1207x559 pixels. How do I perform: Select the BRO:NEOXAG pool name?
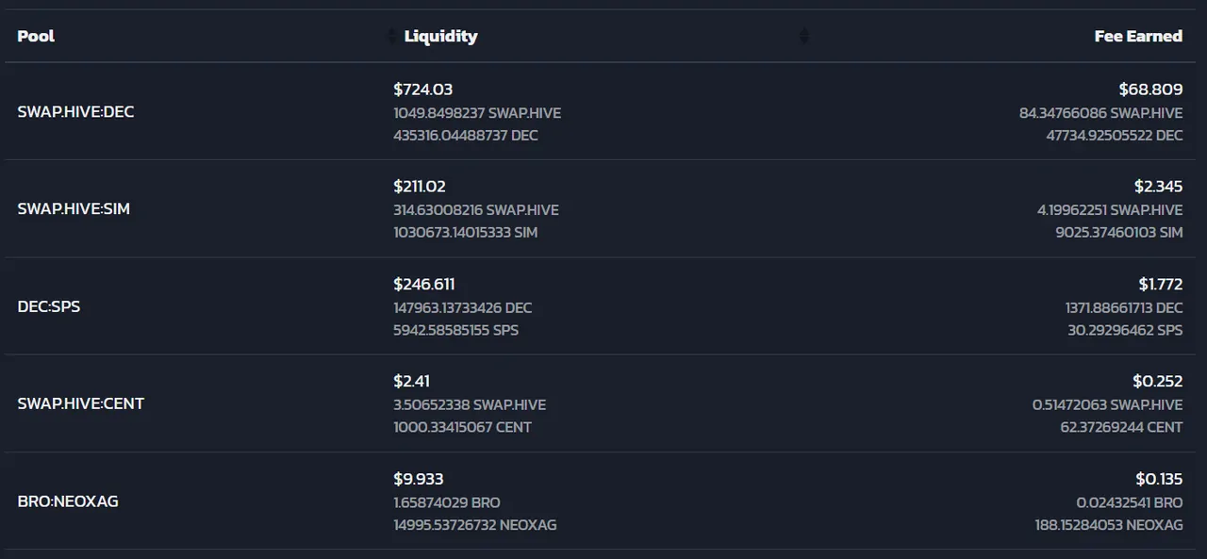click(x=68, y=501)
